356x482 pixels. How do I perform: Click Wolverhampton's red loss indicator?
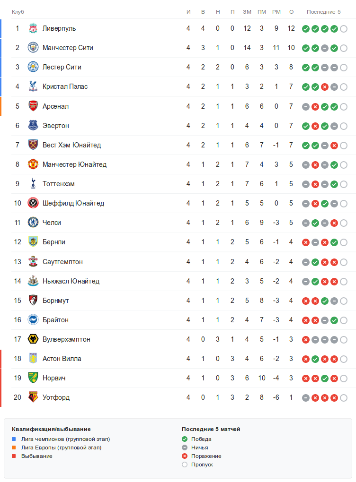306,339
